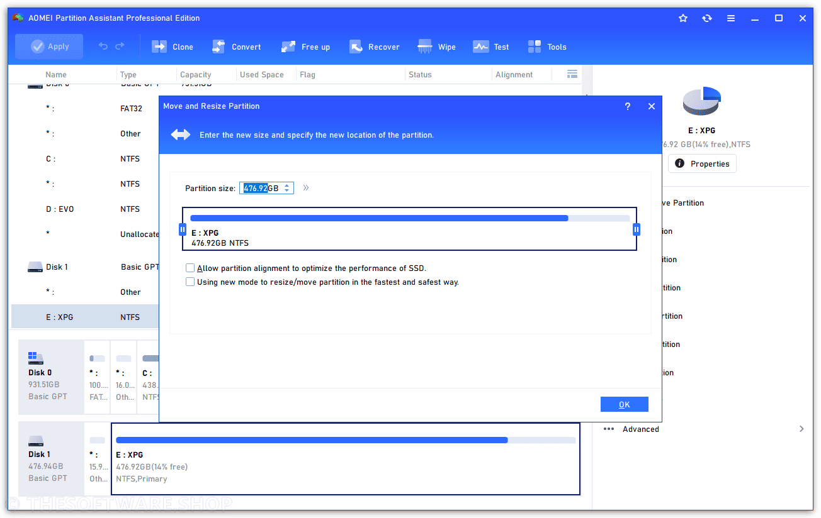821x518 pixels.
Task: Enable new mode resize/move checkbox
Action: coord(190,282)
